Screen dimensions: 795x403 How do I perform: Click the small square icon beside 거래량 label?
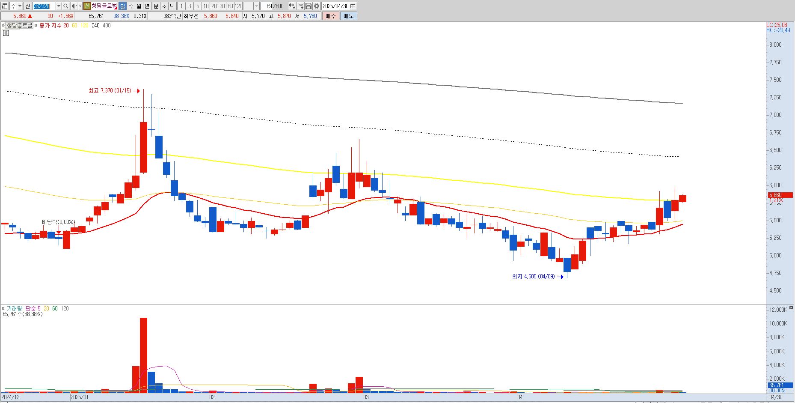3,308
